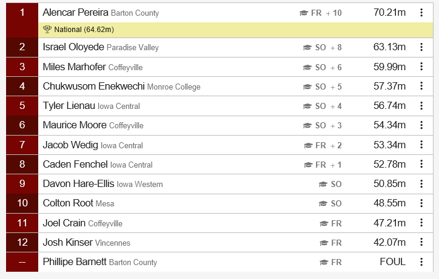Click the 70.21m winning mark
The width and height of the screenshot is (439, 279).
click(389, 12)
